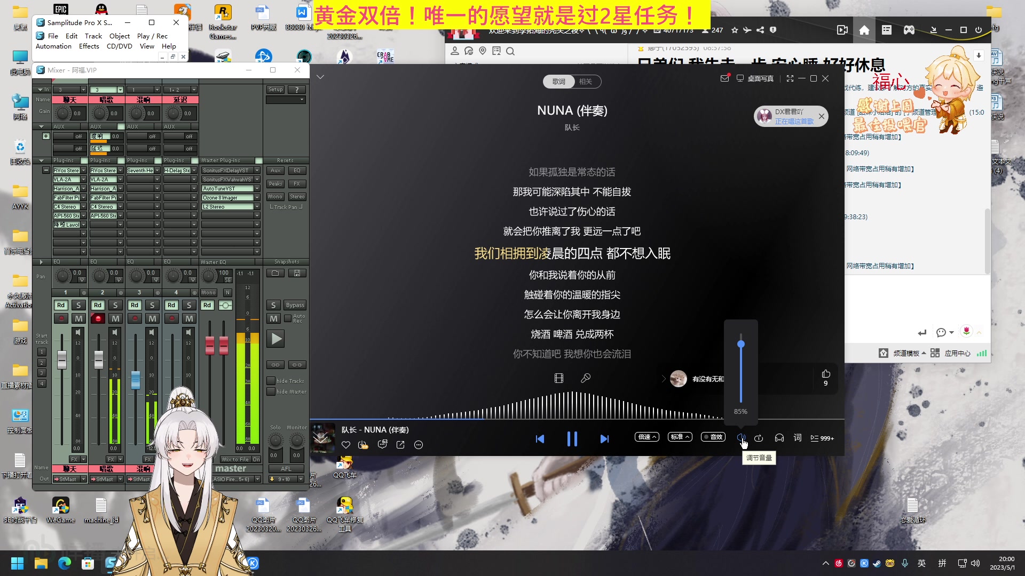Image resolution: width=1025 pixels, height=576 pixels.
Task: Mute channel 1 聊天 with M button
Action: 78,318
